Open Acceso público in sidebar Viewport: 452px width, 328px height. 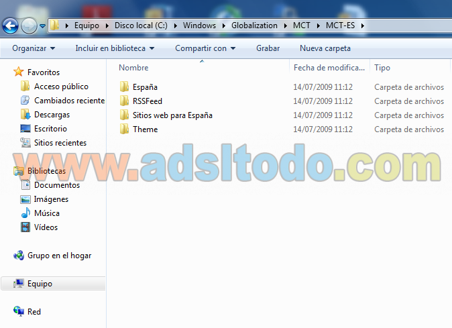(61, 87)
